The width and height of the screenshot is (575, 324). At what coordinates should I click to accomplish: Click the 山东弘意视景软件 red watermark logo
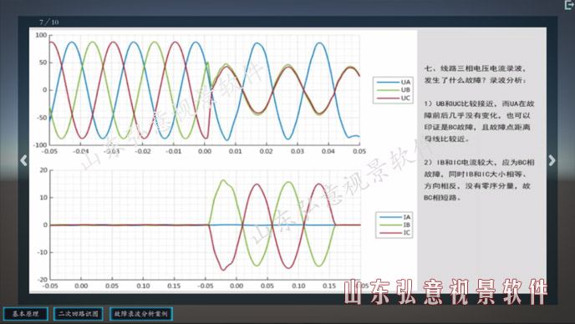[x=446, y=292]
